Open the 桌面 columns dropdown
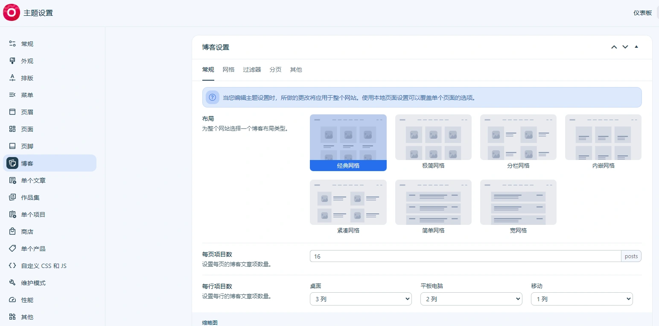This screenshot has width=659, height=326. tap(361, 299)
